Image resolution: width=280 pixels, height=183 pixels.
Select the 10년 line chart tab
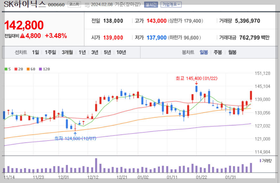click(x=121, y=53)
